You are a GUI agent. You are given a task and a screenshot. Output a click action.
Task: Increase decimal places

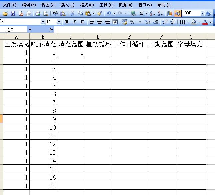point(148,22)
